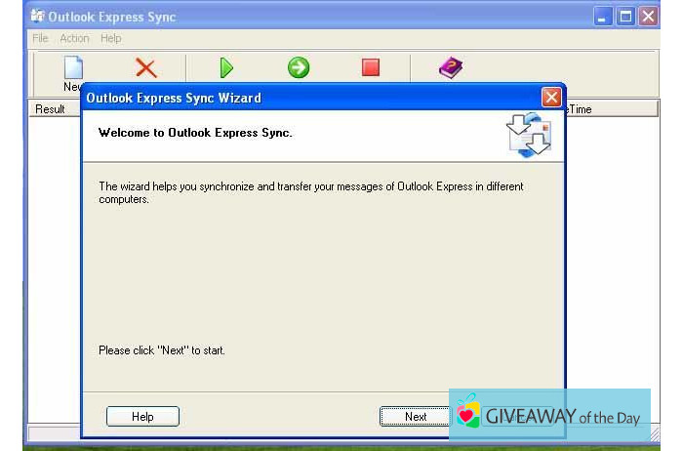
Task: Click the red X delete toolbar icon
Action: tap(145, 67)
